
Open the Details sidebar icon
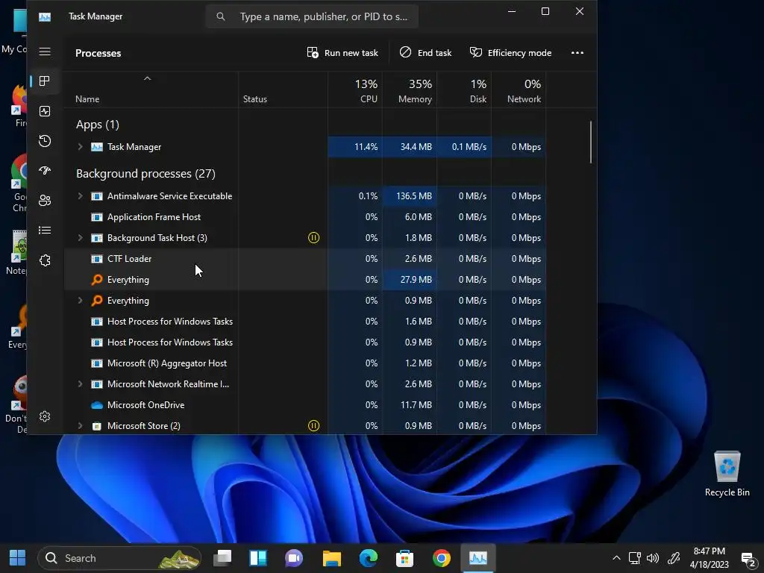click(45, 230)
